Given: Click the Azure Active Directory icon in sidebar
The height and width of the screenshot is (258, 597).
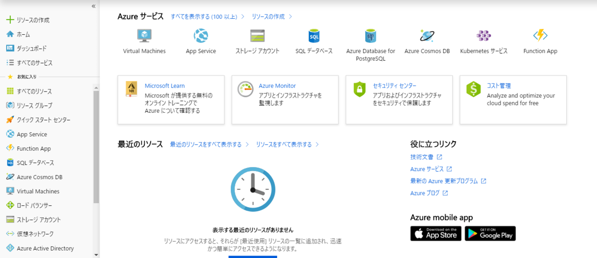Looking at the screenshot, I should coord(10,248).
